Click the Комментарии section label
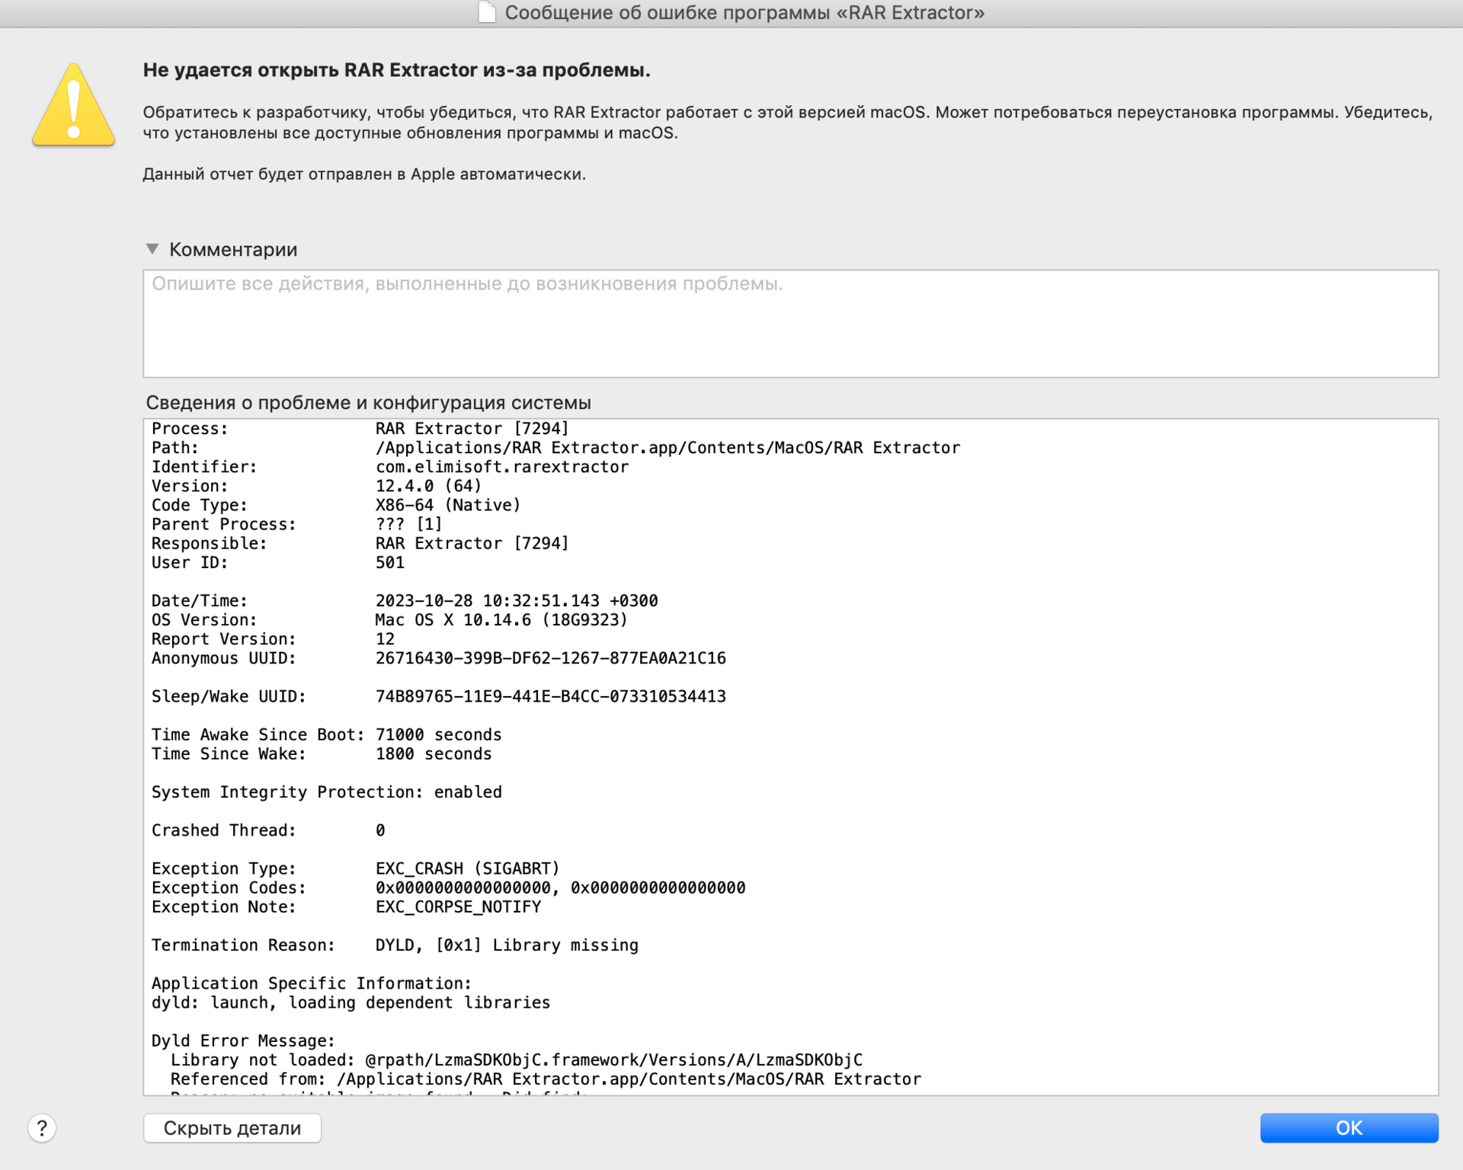 coord(233,249)
